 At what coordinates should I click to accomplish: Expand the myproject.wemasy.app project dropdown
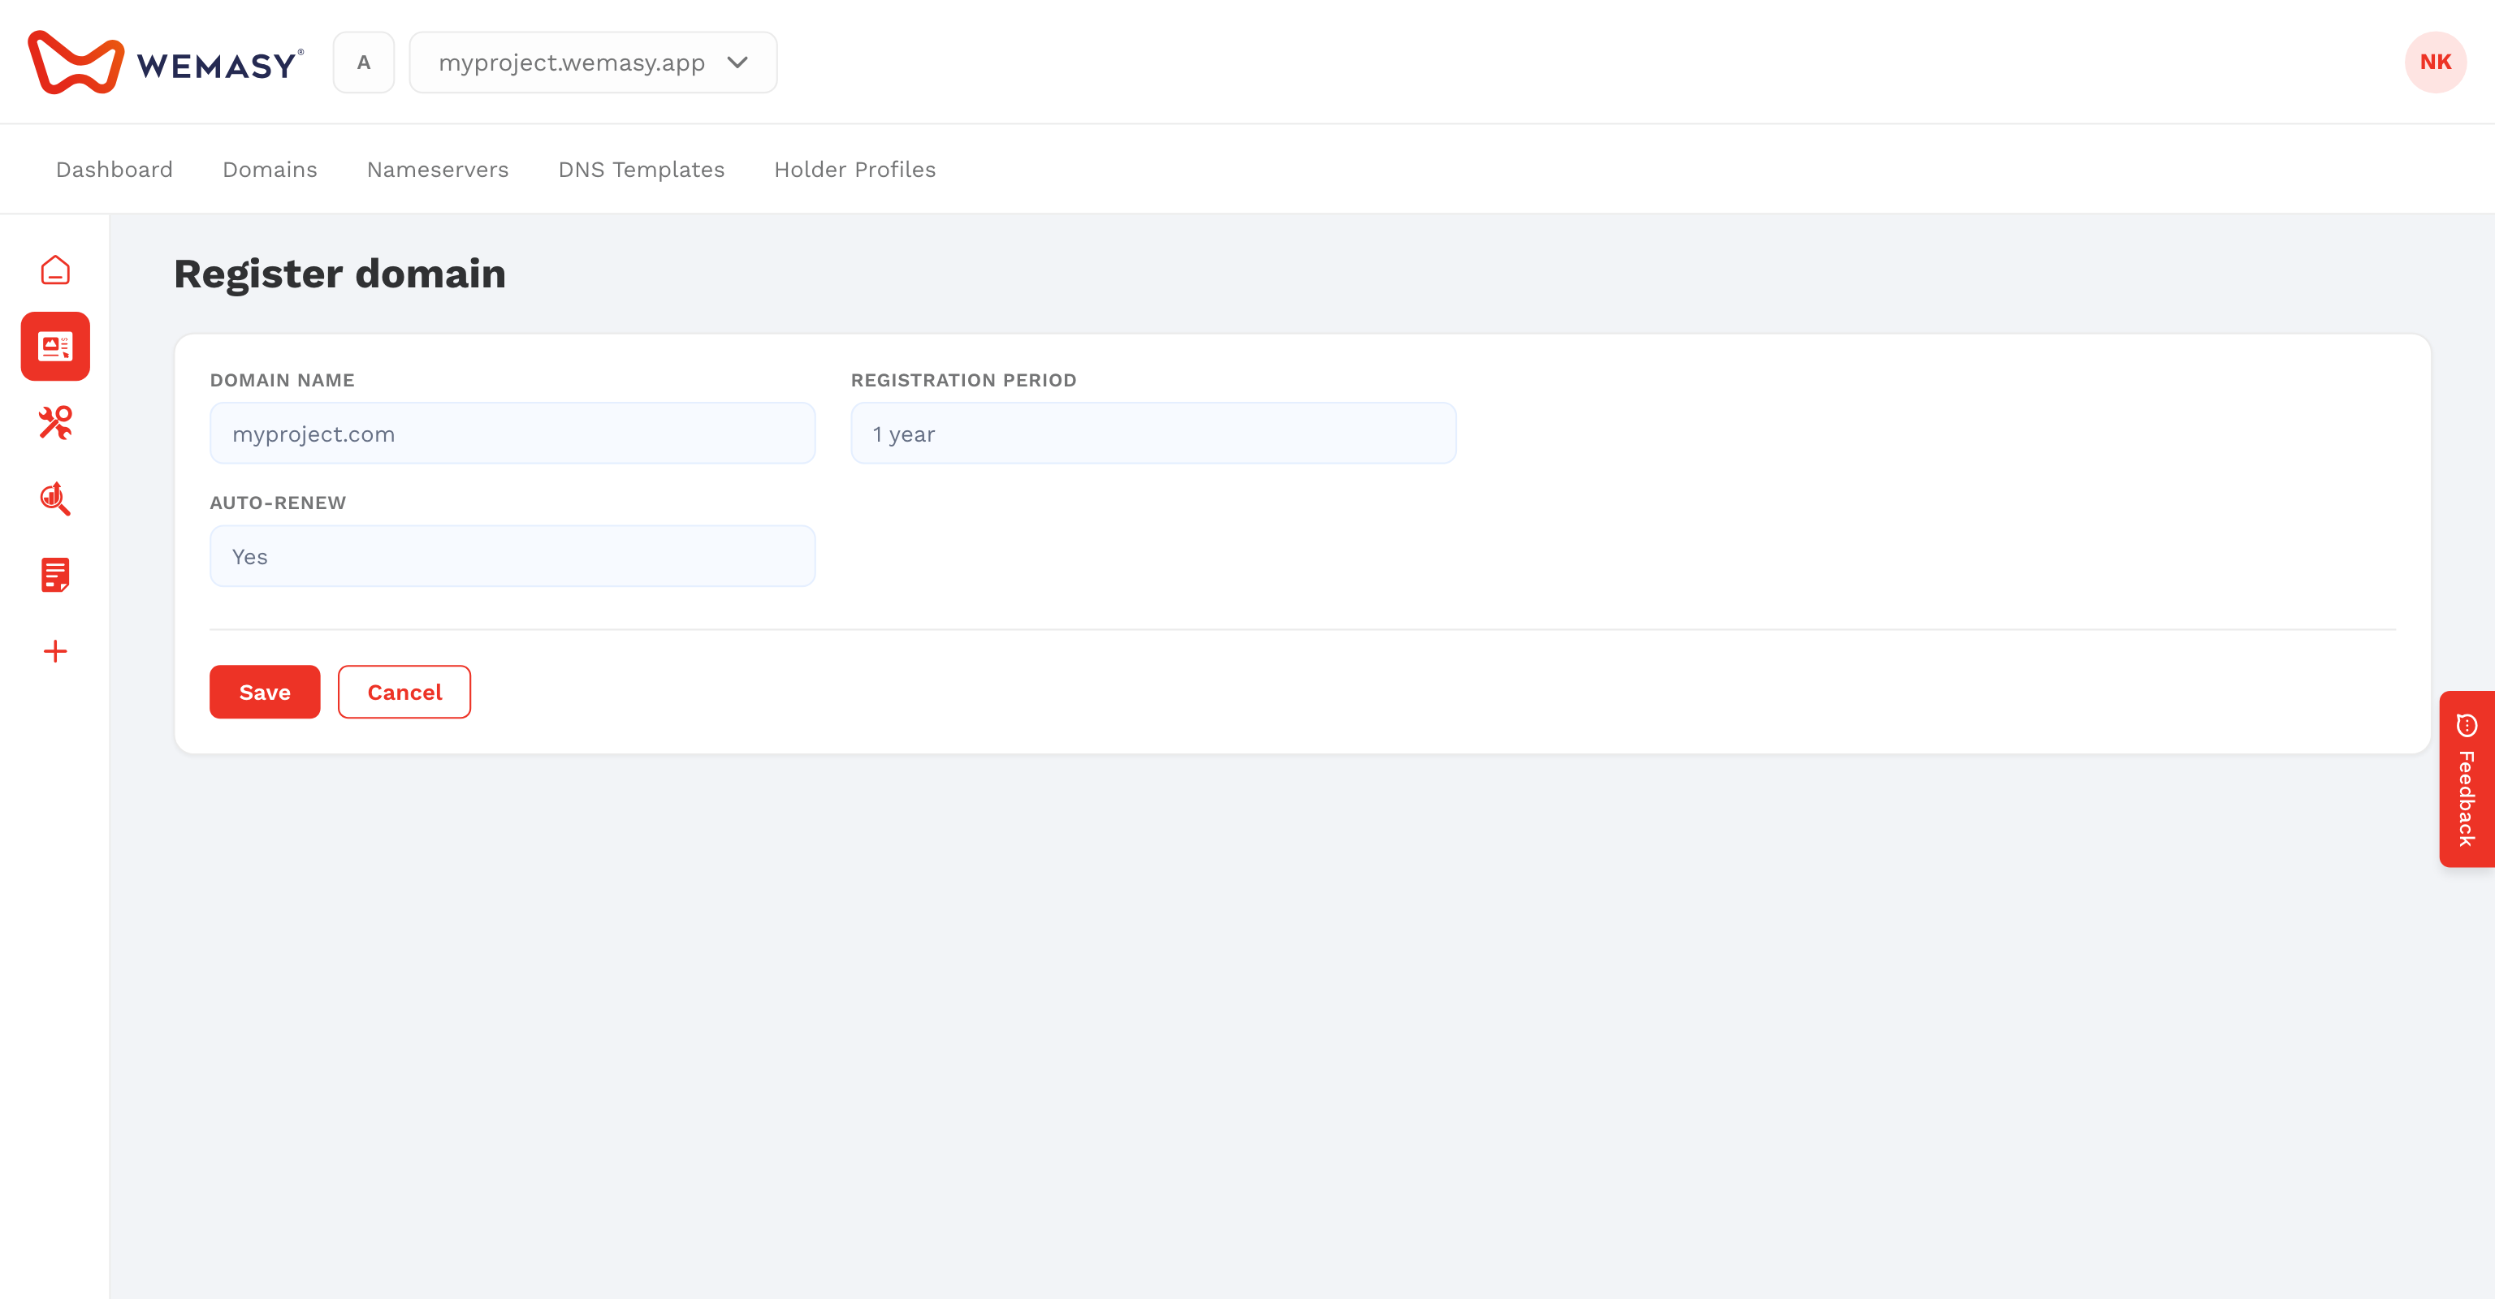(x=593, y=63)
